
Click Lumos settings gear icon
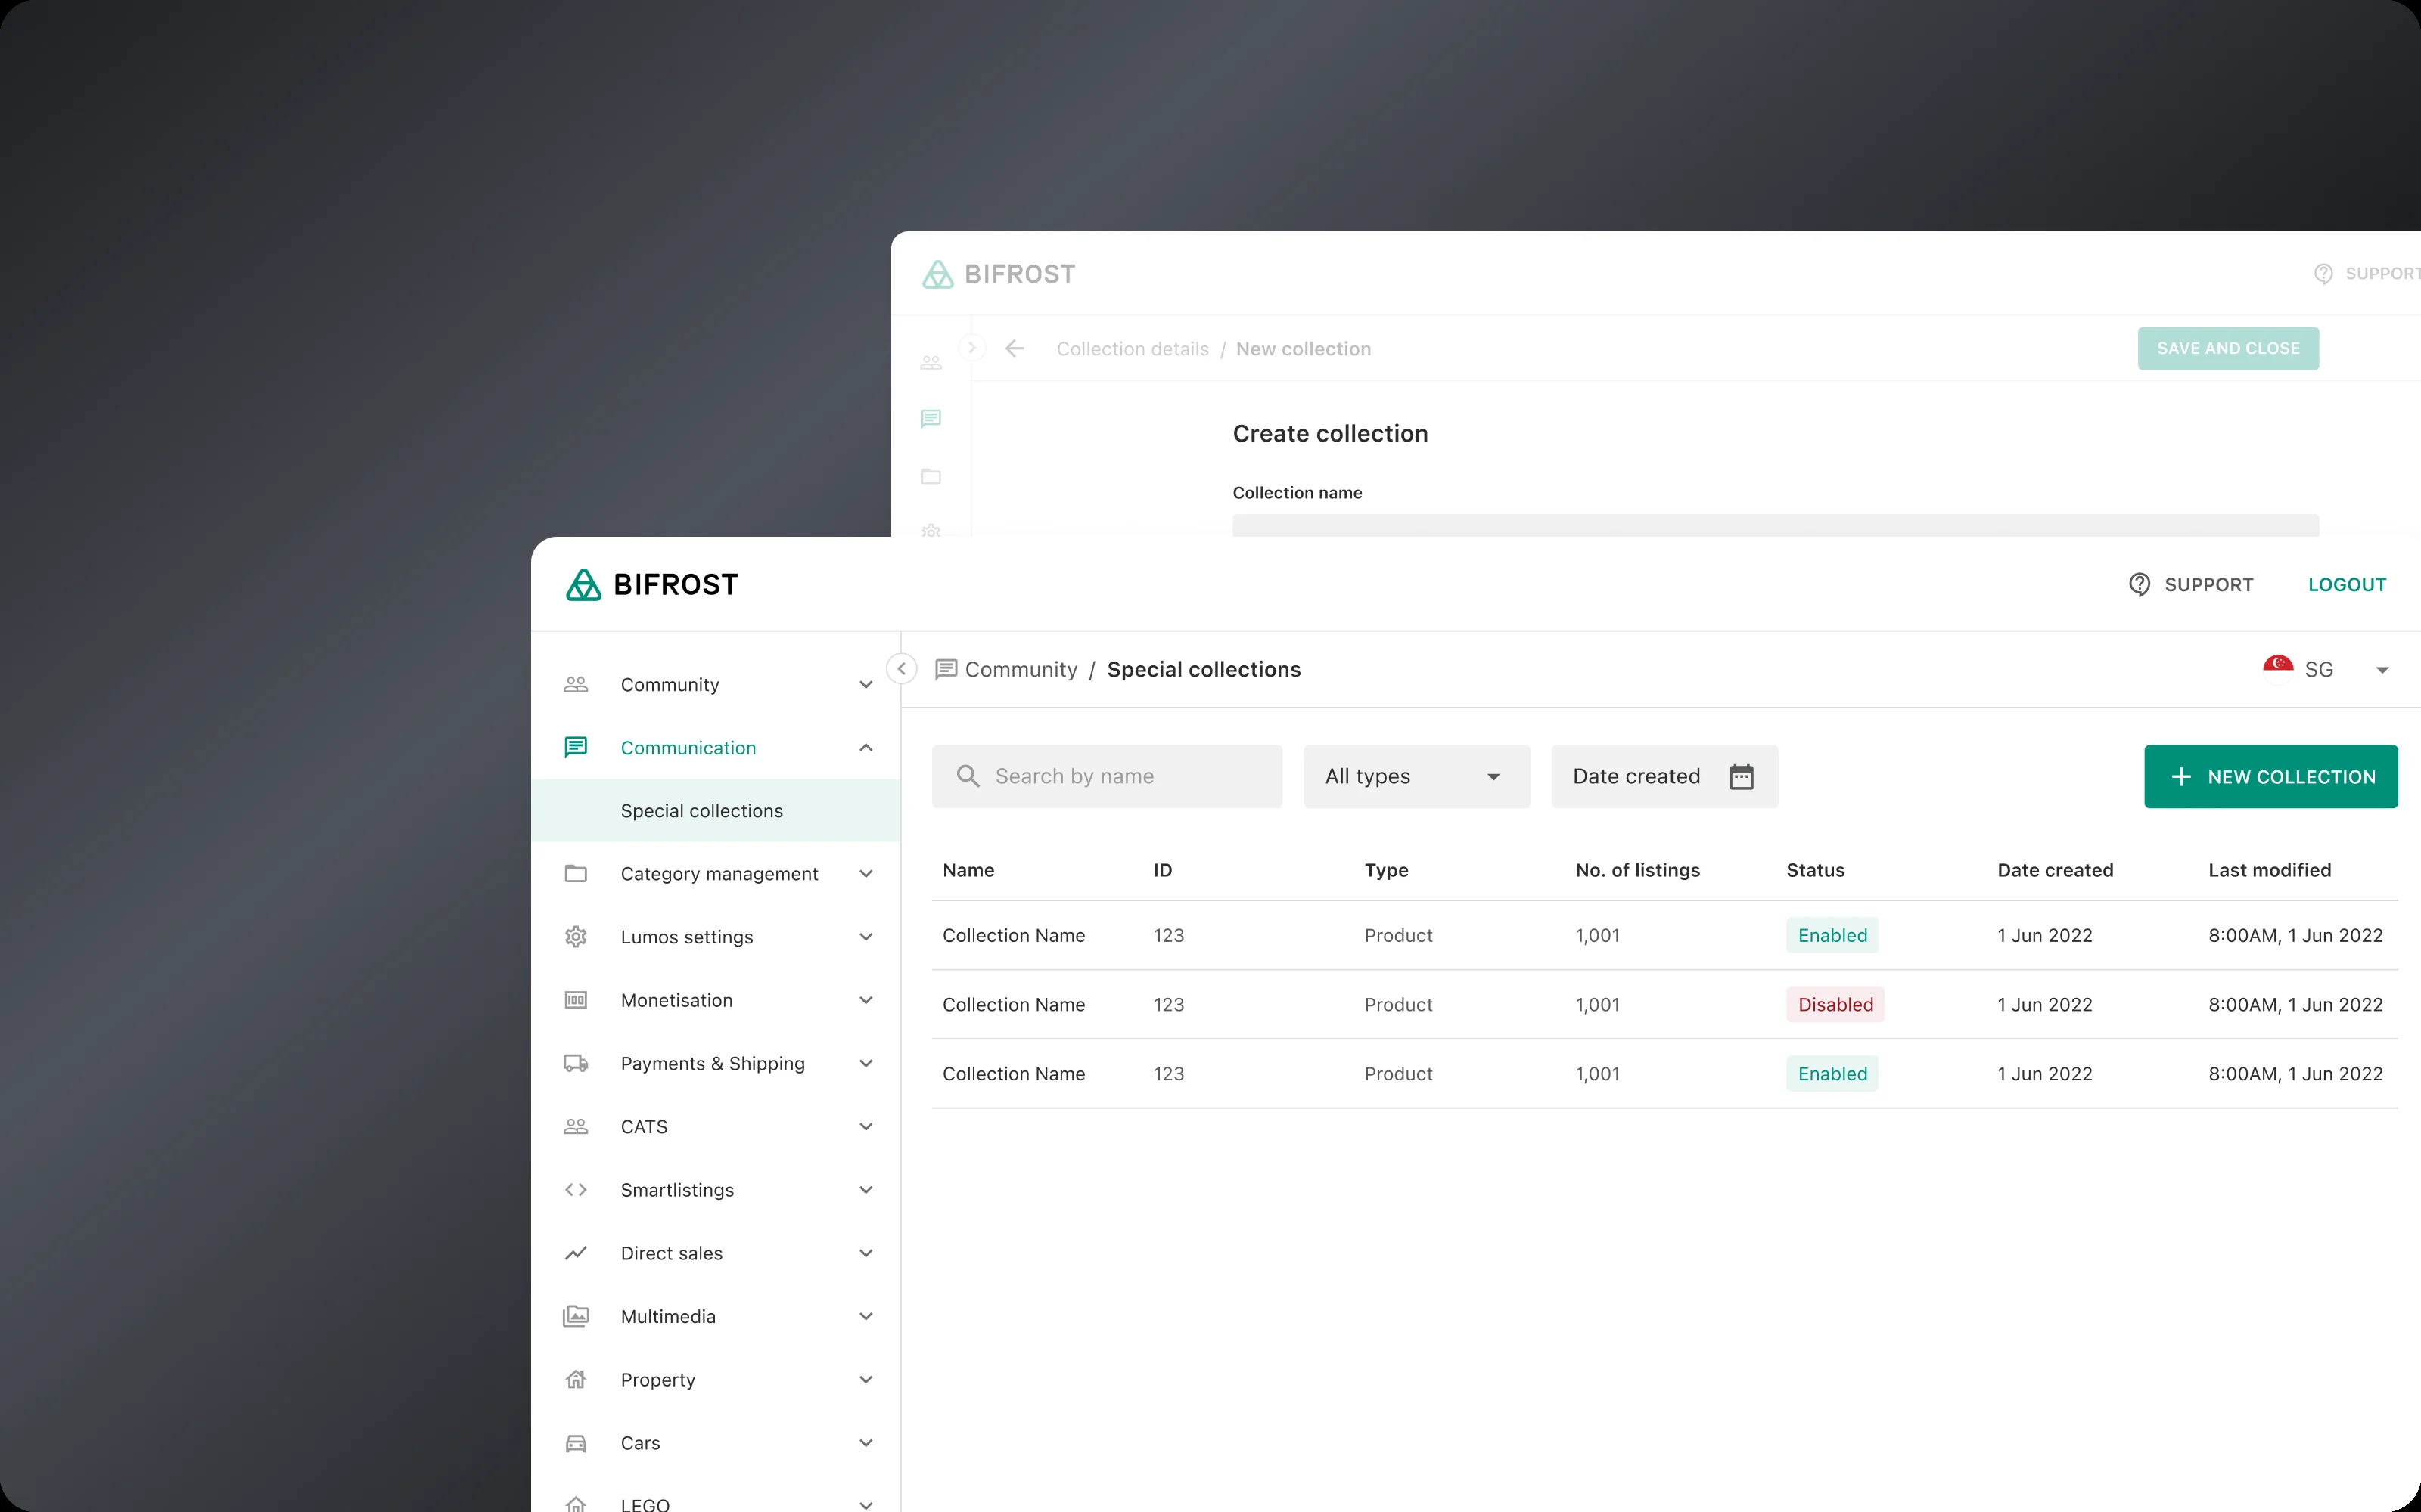pos(577,937)
